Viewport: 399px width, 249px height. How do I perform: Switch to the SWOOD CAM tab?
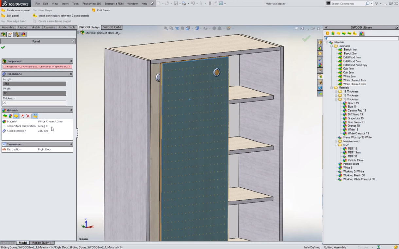pyautogui.click(x=112, y=27)
